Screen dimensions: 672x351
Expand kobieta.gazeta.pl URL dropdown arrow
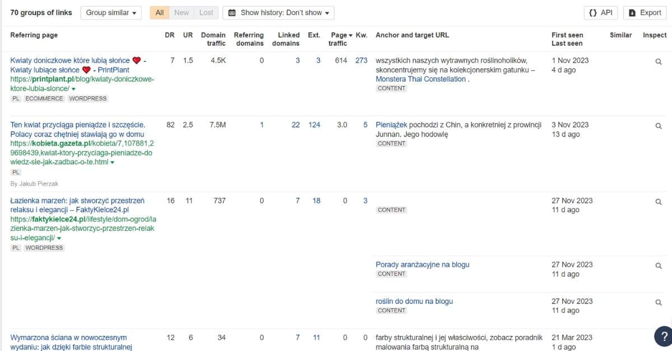point(113,163)
